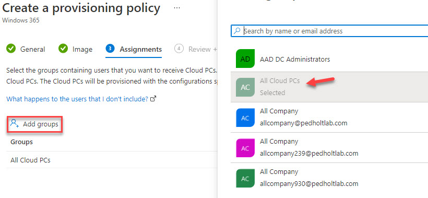This screenshot has width=428, height=198.
Task: Click the Groups column header
Action: [21, 142]
